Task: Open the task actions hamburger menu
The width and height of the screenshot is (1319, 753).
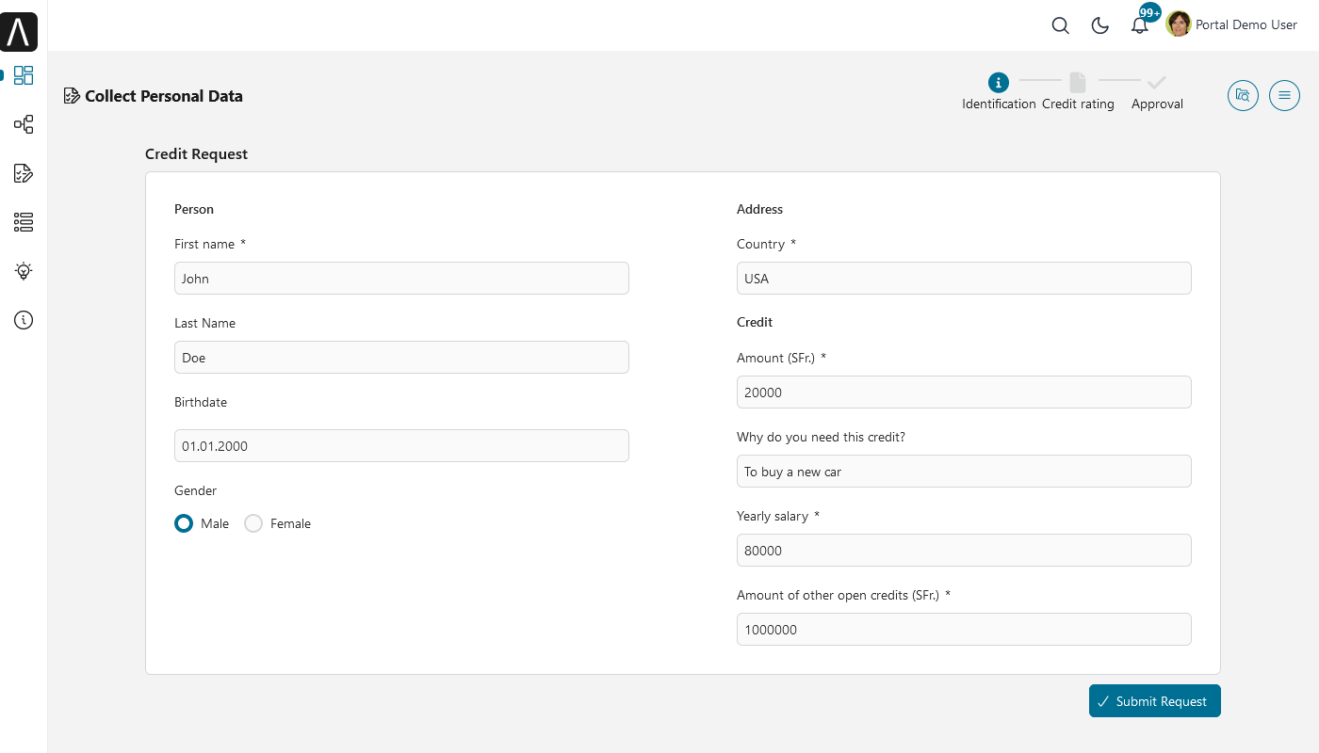Action: tap(1284, 95)
